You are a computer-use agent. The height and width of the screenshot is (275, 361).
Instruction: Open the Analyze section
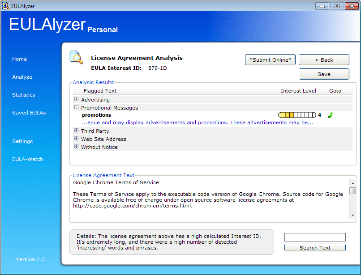[x=22, y=76]
